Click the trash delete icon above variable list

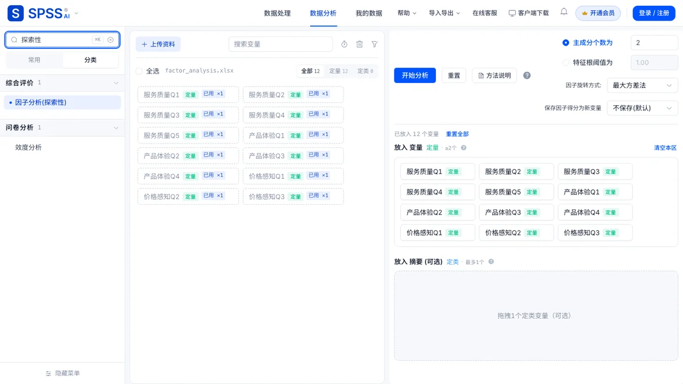[x=360, y=44]
